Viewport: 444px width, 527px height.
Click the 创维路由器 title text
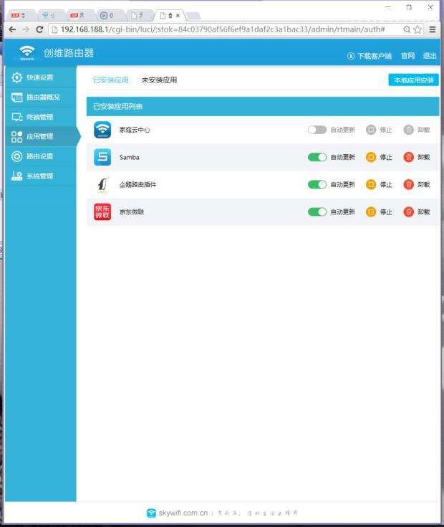[x=69, y=53]
